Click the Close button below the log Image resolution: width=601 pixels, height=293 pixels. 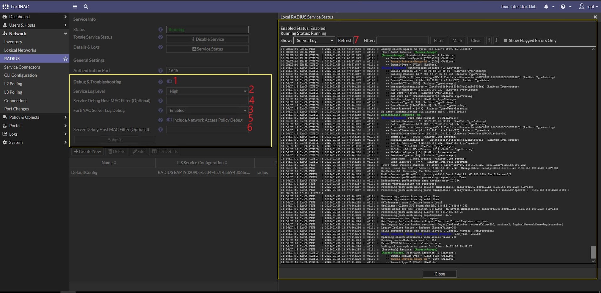click(x=440, y=274)
